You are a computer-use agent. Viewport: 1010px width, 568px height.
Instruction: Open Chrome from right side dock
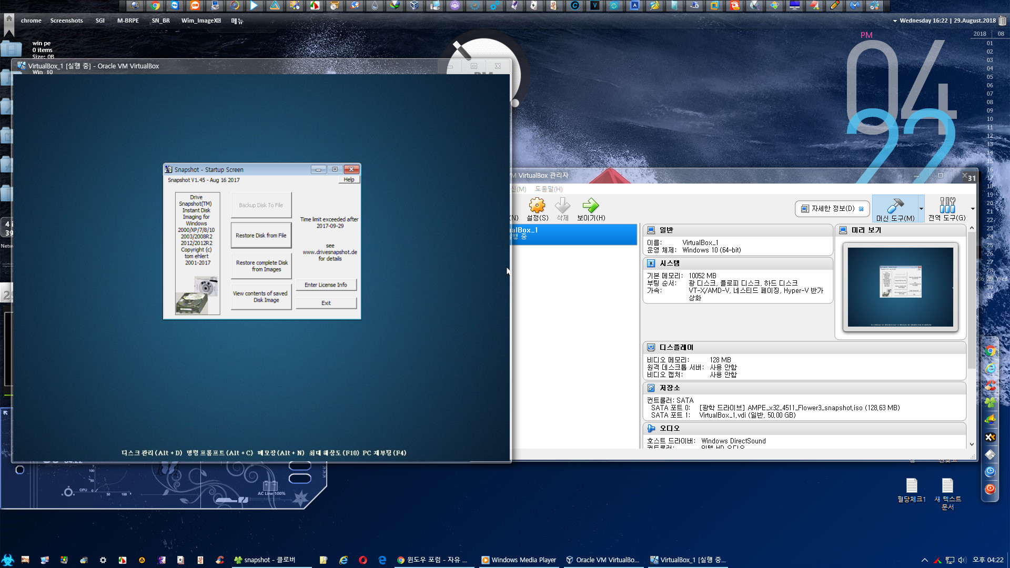(990, 351)
